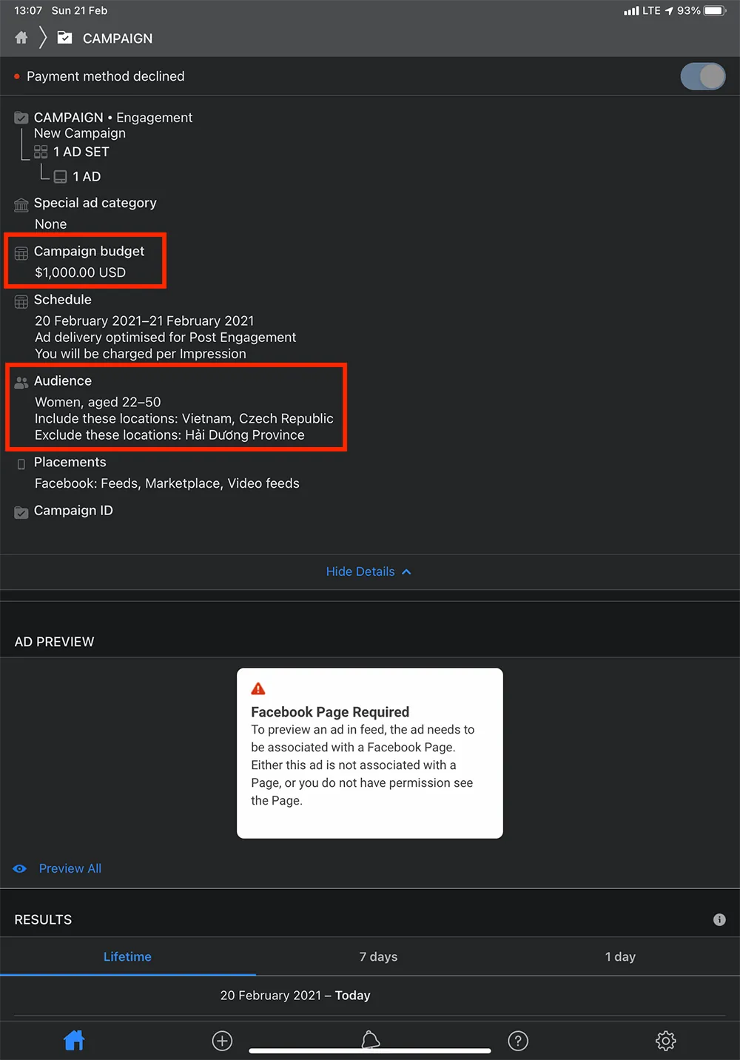Create new item with bottom plus icon
Image resolution: width=740 pixels, height=1060 pixels.
222,1041
